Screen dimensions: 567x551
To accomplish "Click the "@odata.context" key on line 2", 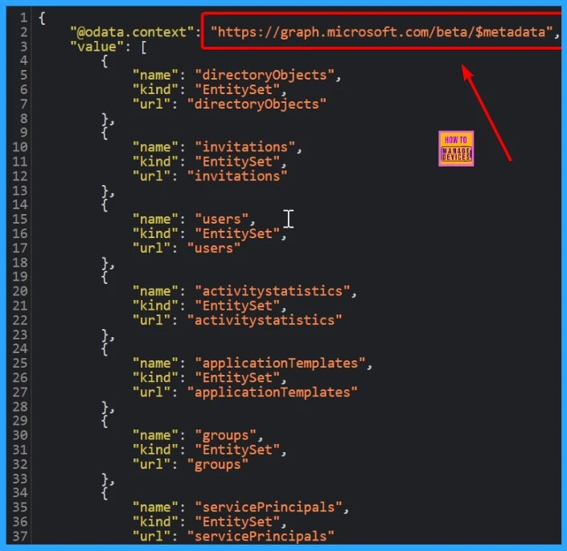I will point(132,32).
